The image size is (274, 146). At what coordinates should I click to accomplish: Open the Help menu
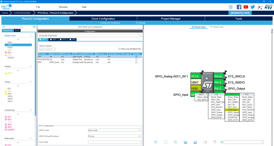[x=84, y=7]
